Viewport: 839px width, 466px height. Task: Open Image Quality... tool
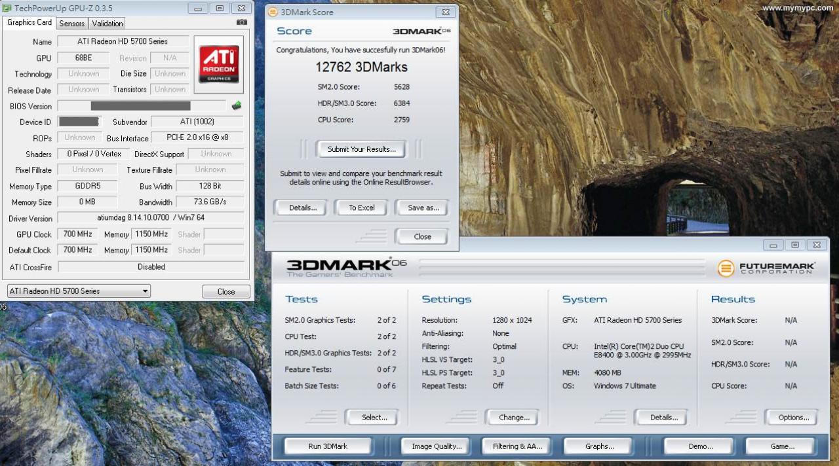pos(437,446)
